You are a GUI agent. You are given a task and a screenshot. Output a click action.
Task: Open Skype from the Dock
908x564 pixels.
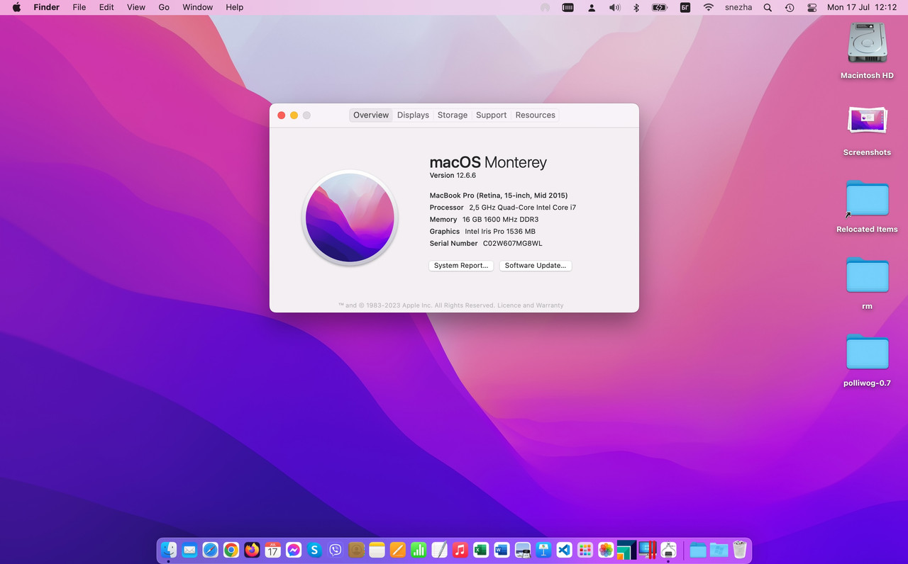[x=314, y=550]
